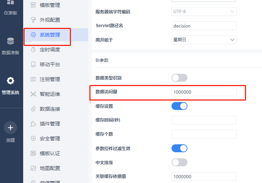Click the scheduled tasks (定时调度) clock icon

[x=33, y=50]
